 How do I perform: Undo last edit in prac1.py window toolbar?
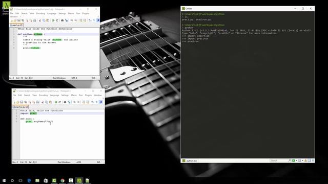coord(53,20)
